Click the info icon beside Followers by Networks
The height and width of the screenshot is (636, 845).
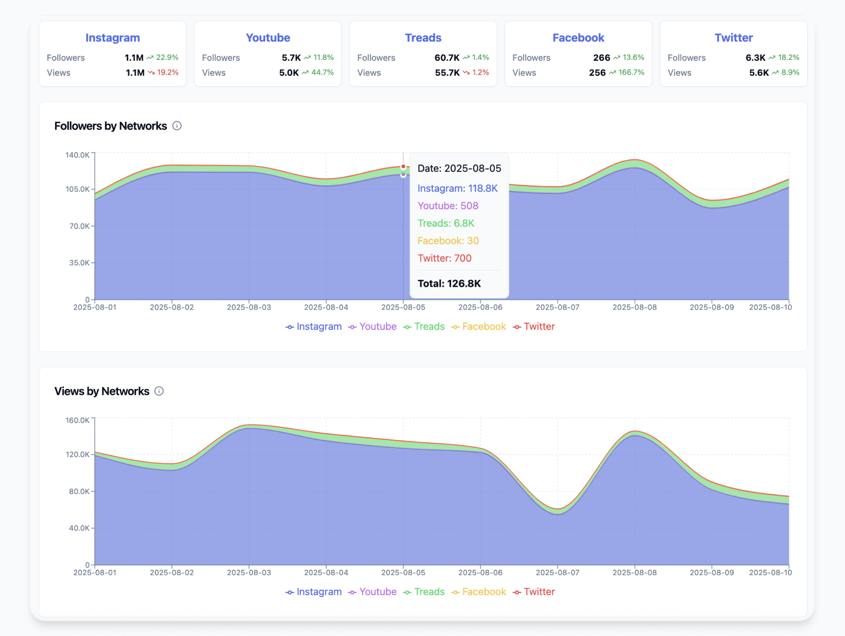[177, 126]
